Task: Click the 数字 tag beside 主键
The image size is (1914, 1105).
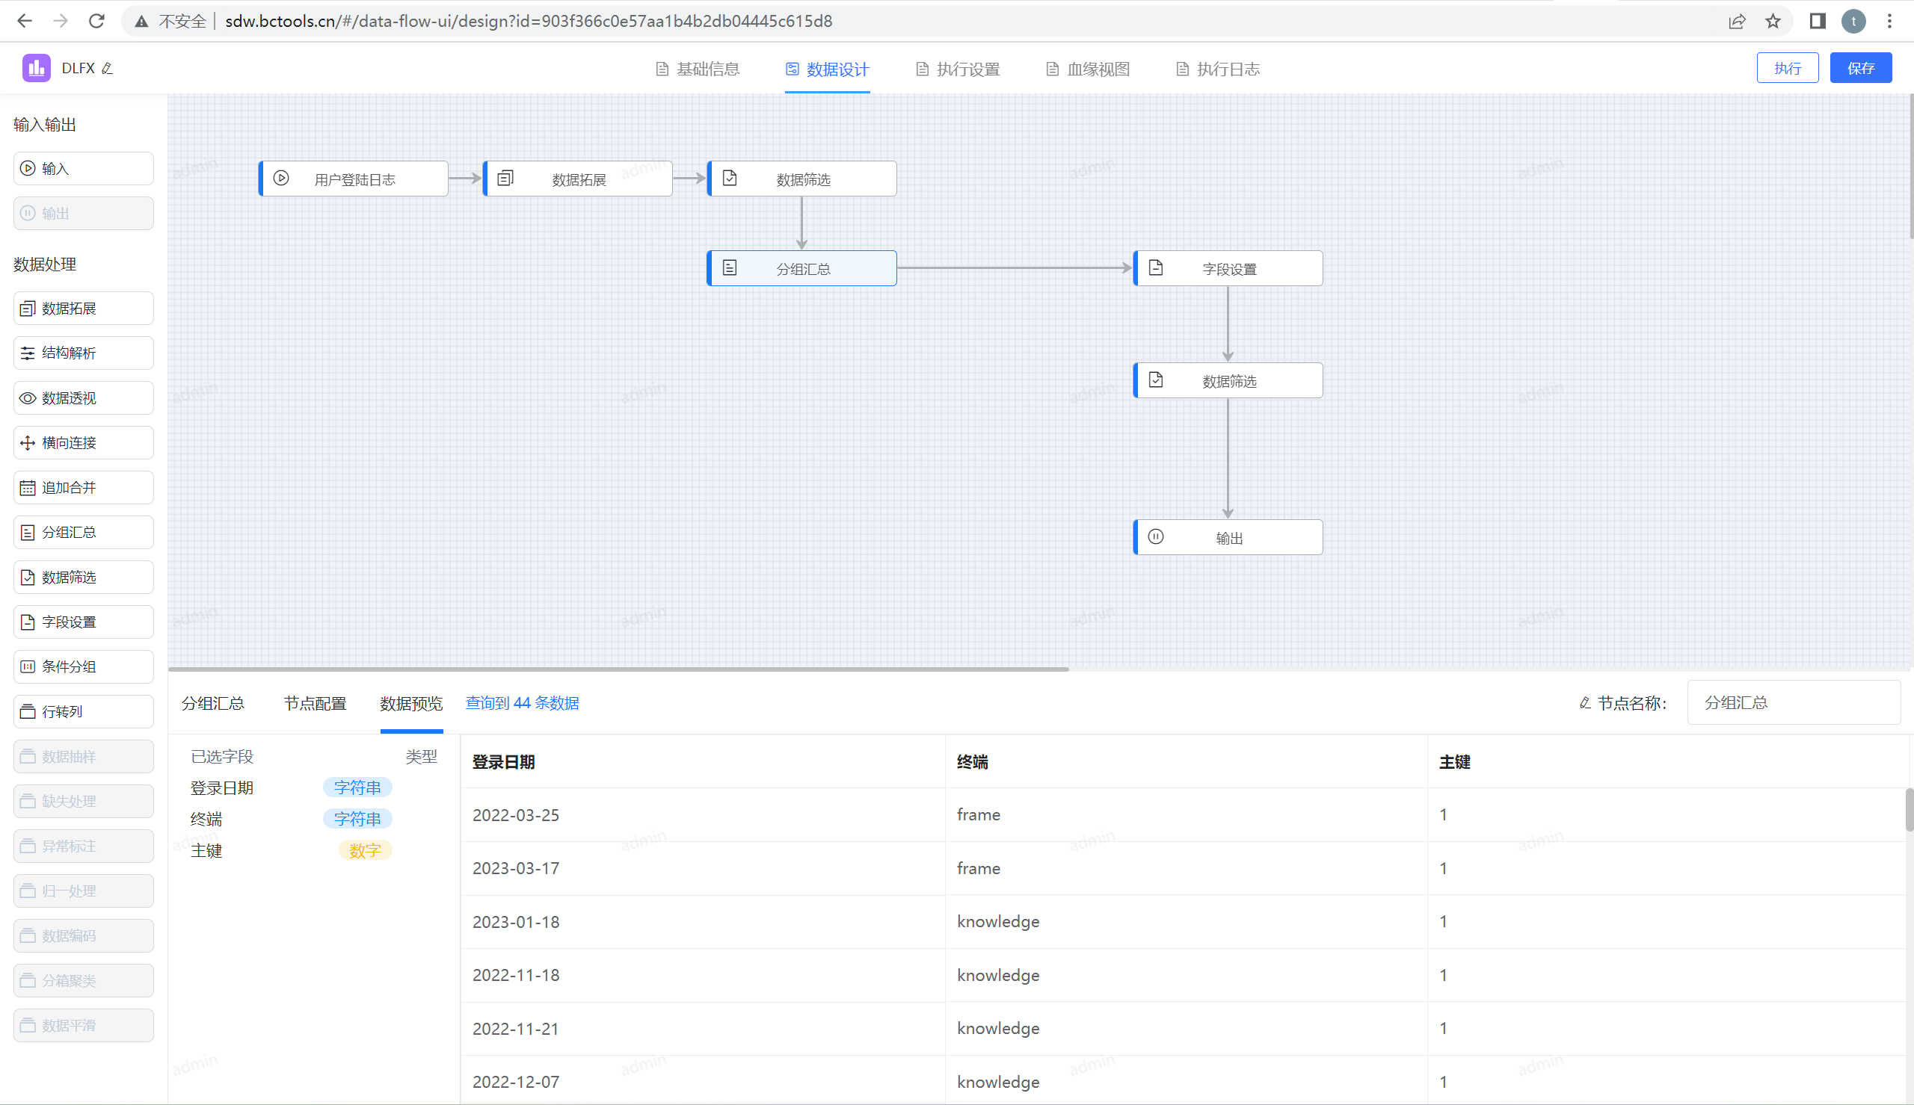Action: coord(365,851)
